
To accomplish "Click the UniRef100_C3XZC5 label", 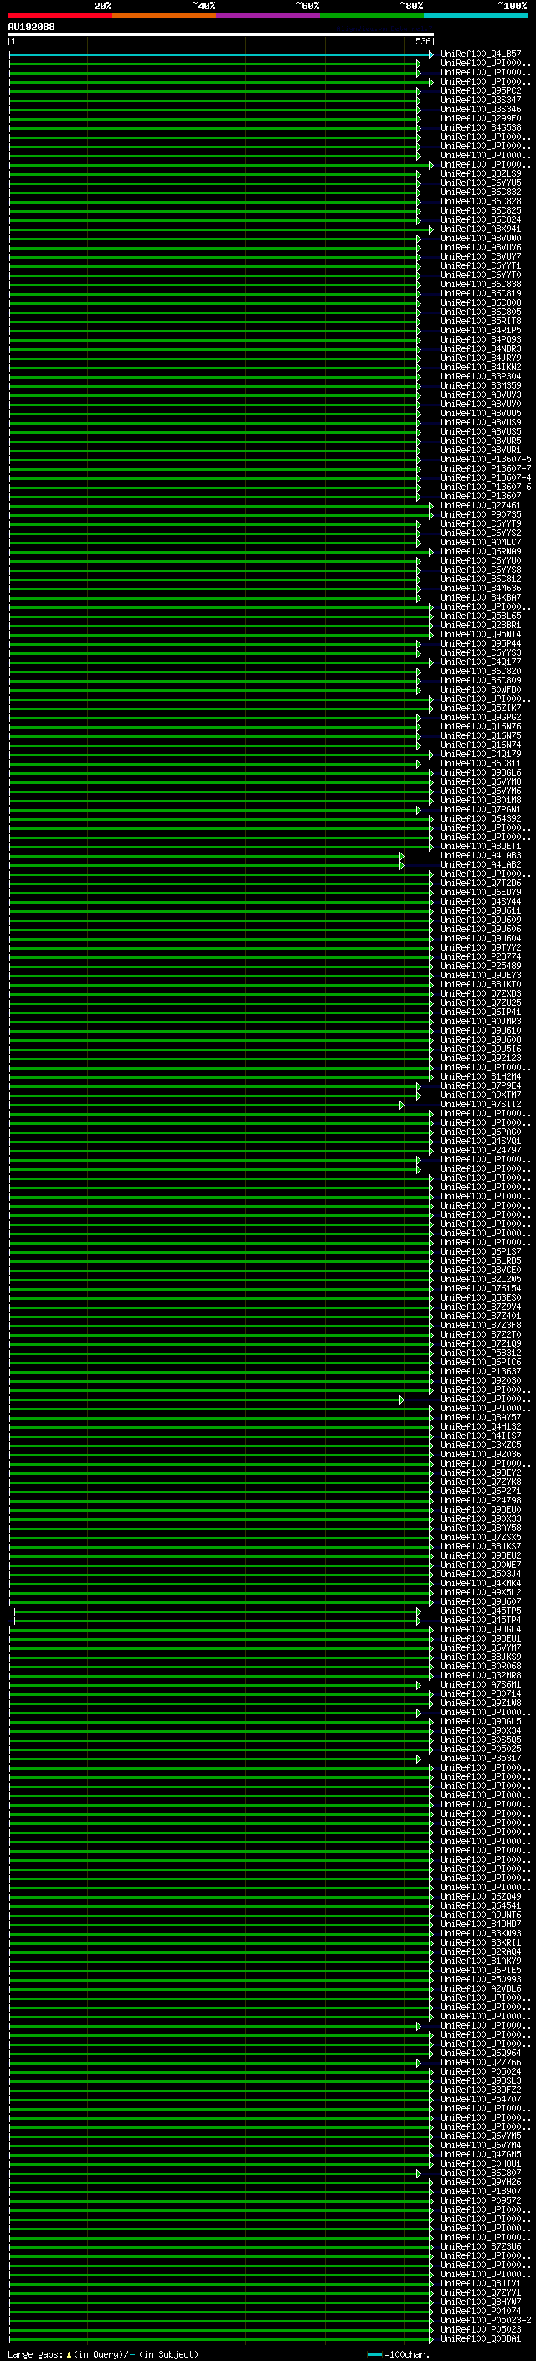I will point(480,1446).
